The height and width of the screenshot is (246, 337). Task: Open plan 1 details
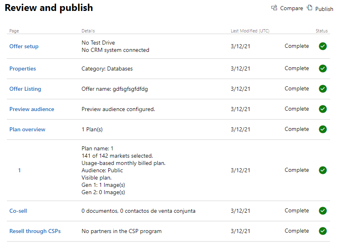click(x=19, y=170)
